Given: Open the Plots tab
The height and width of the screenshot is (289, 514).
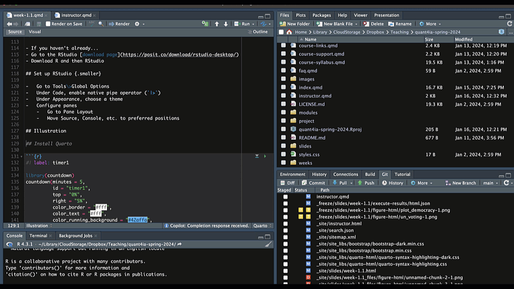Looking at the screenshot, I should (300, 15).
